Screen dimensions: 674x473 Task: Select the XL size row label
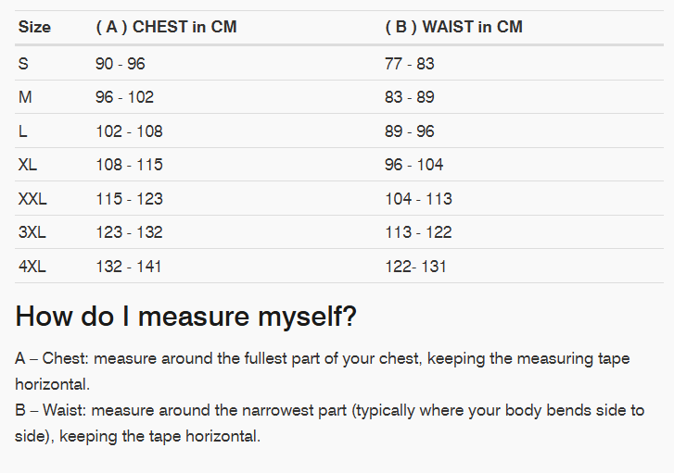pyautogui.click(x=28, y=165)
